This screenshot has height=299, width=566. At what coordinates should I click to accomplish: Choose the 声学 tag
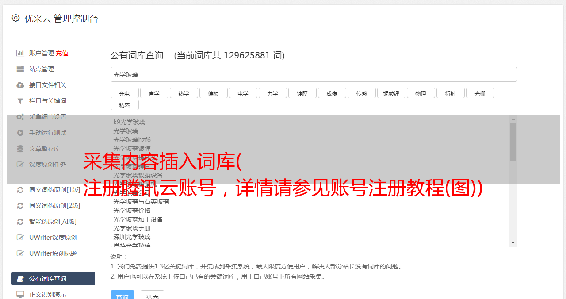coord(154,93)
